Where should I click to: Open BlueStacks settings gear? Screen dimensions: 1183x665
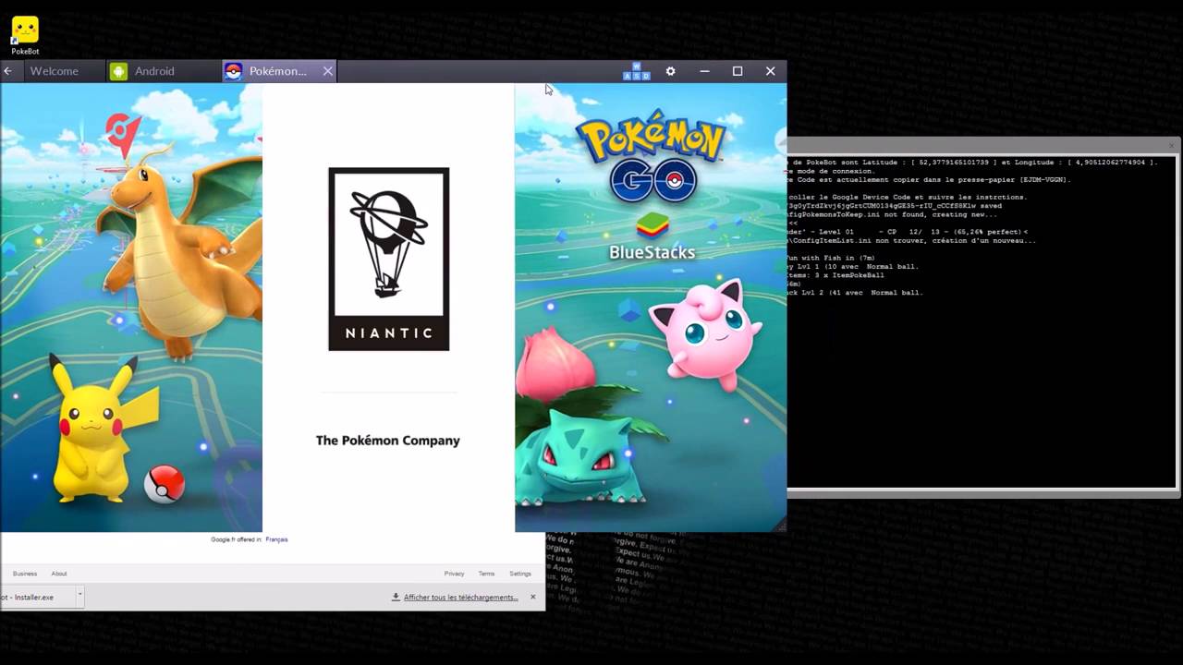click(x=671, y=71)
